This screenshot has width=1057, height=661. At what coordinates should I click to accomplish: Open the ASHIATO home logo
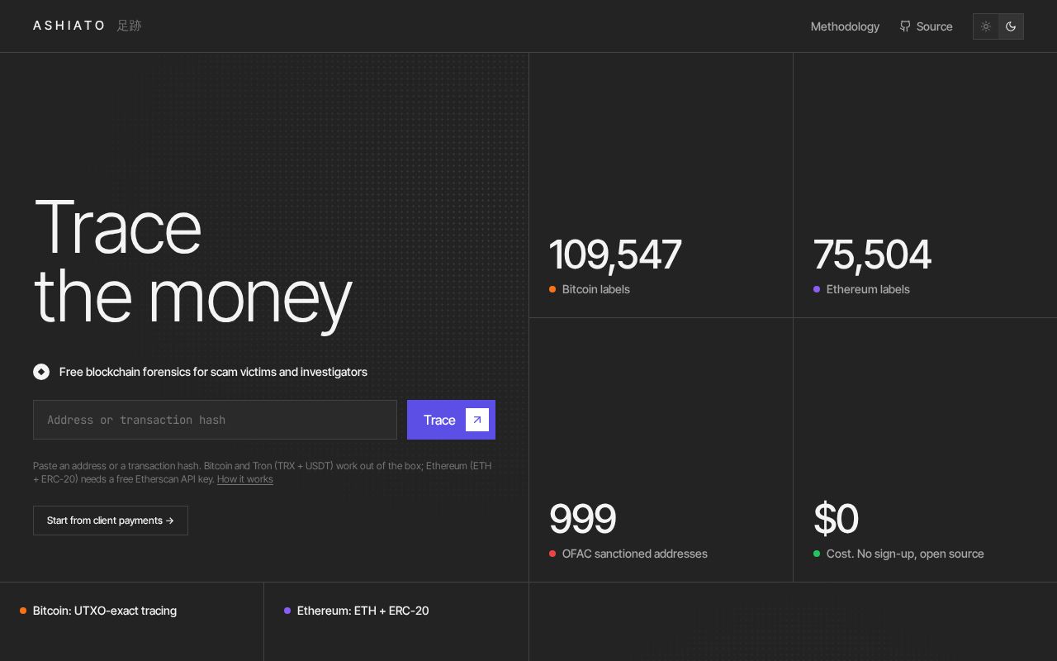(87, 26)
